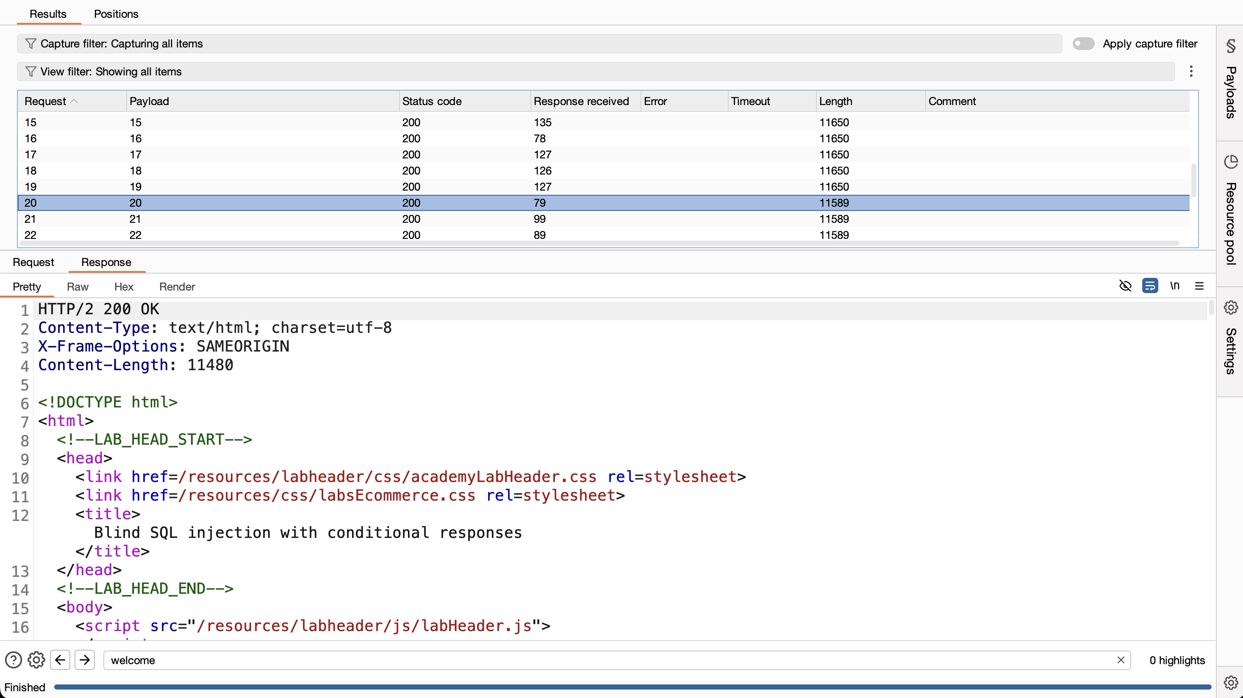This screenshot has height=698, width=1243.
Task: Sort by Response received column header
Action: pyautogui.click(x=585, y=101)
